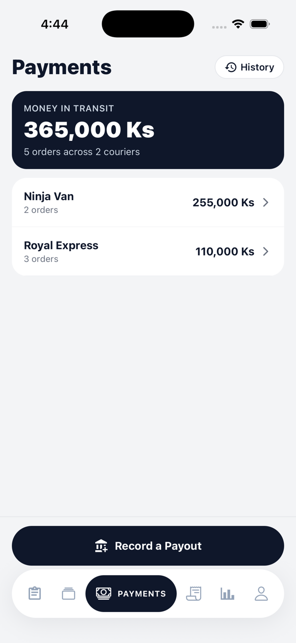Open the History clock icon
Viewport: 296px width, 643px height.
click(x=230, y=67)
